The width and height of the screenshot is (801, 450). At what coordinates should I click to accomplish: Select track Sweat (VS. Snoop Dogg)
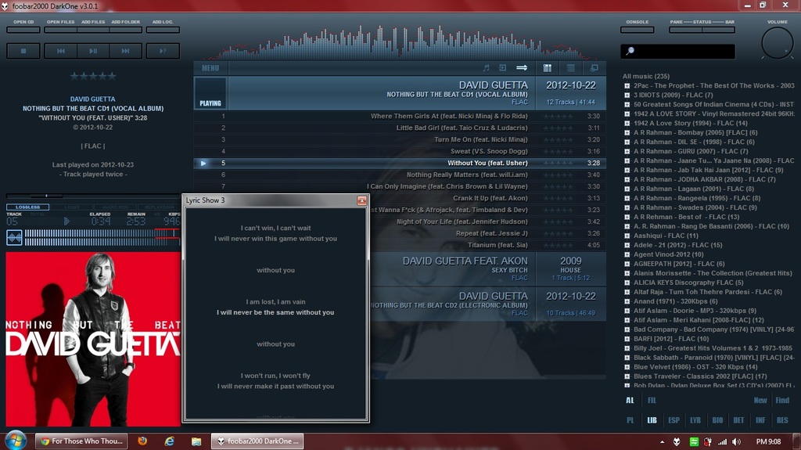click(x=400, y=151)
